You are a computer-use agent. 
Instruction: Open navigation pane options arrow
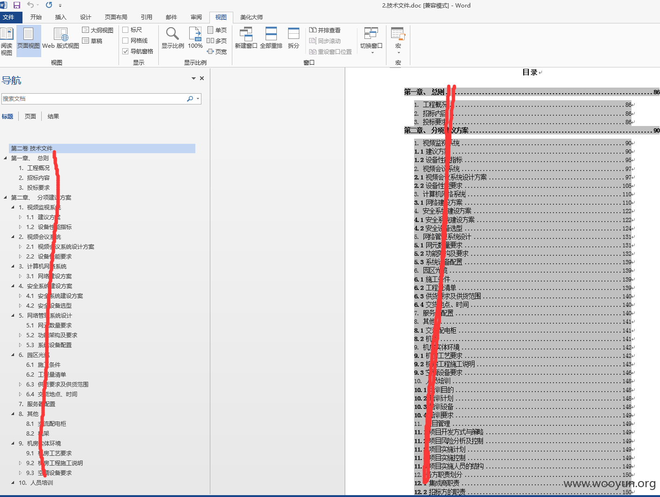pos(193,78)
